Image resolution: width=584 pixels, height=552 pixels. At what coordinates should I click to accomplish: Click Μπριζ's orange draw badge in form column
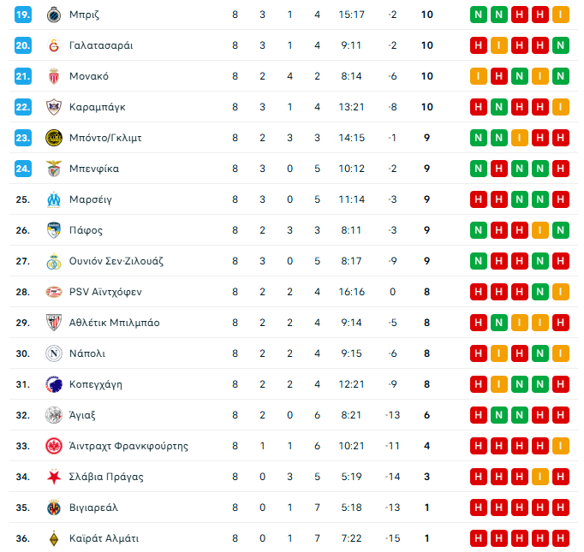coord(560,15)
